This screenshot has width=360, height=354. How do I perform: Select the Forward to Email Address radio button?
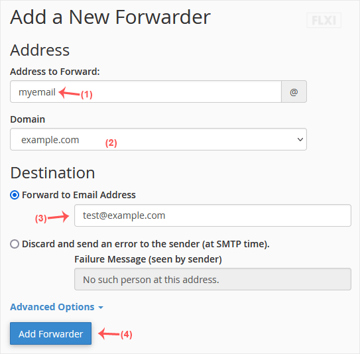15,195
